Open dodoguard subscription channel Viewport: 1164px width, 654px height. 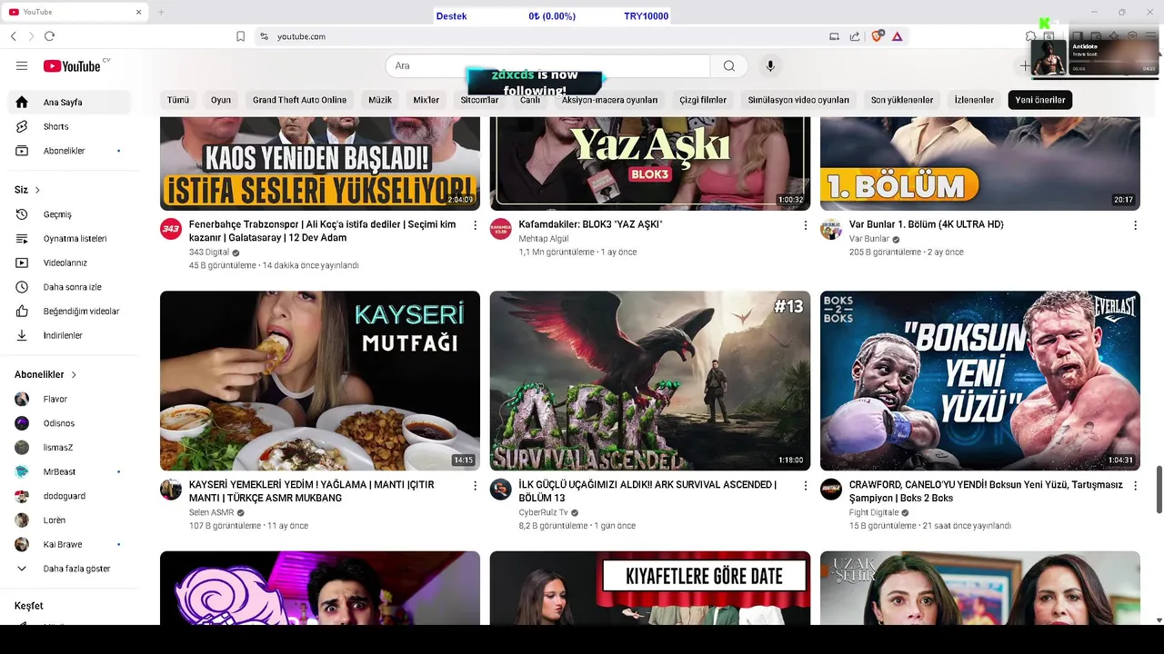69,496
